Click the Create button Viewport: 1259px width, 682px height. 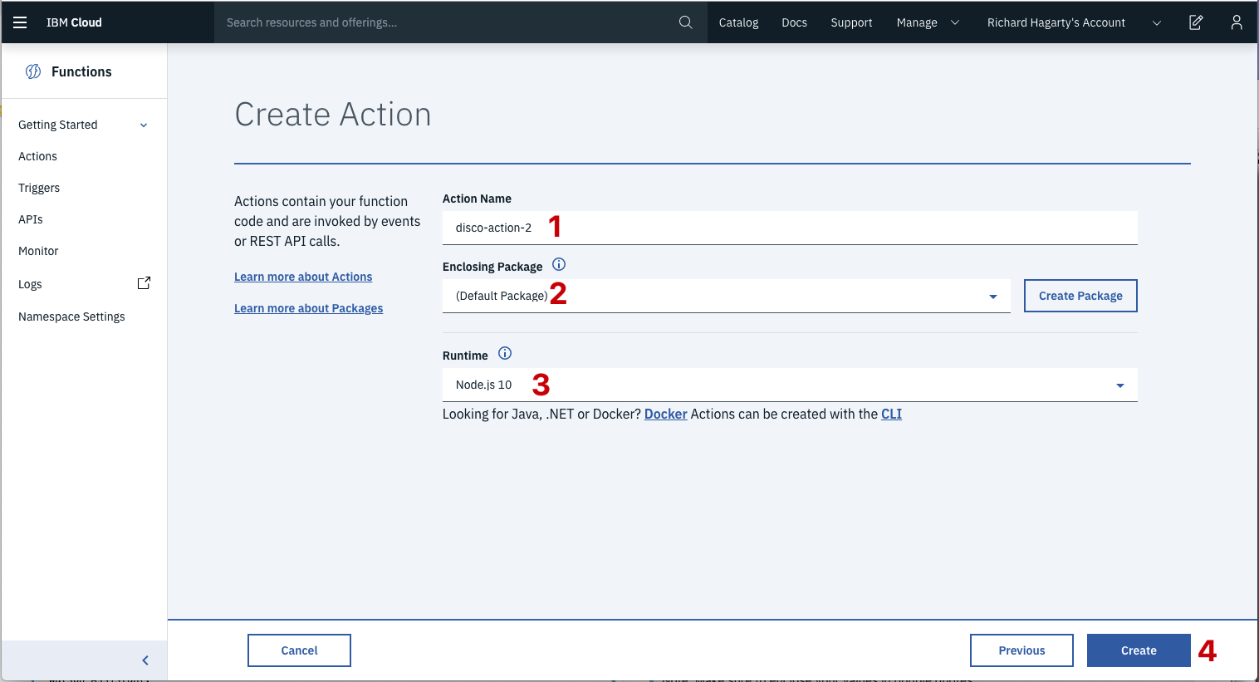click(1139, 650)
